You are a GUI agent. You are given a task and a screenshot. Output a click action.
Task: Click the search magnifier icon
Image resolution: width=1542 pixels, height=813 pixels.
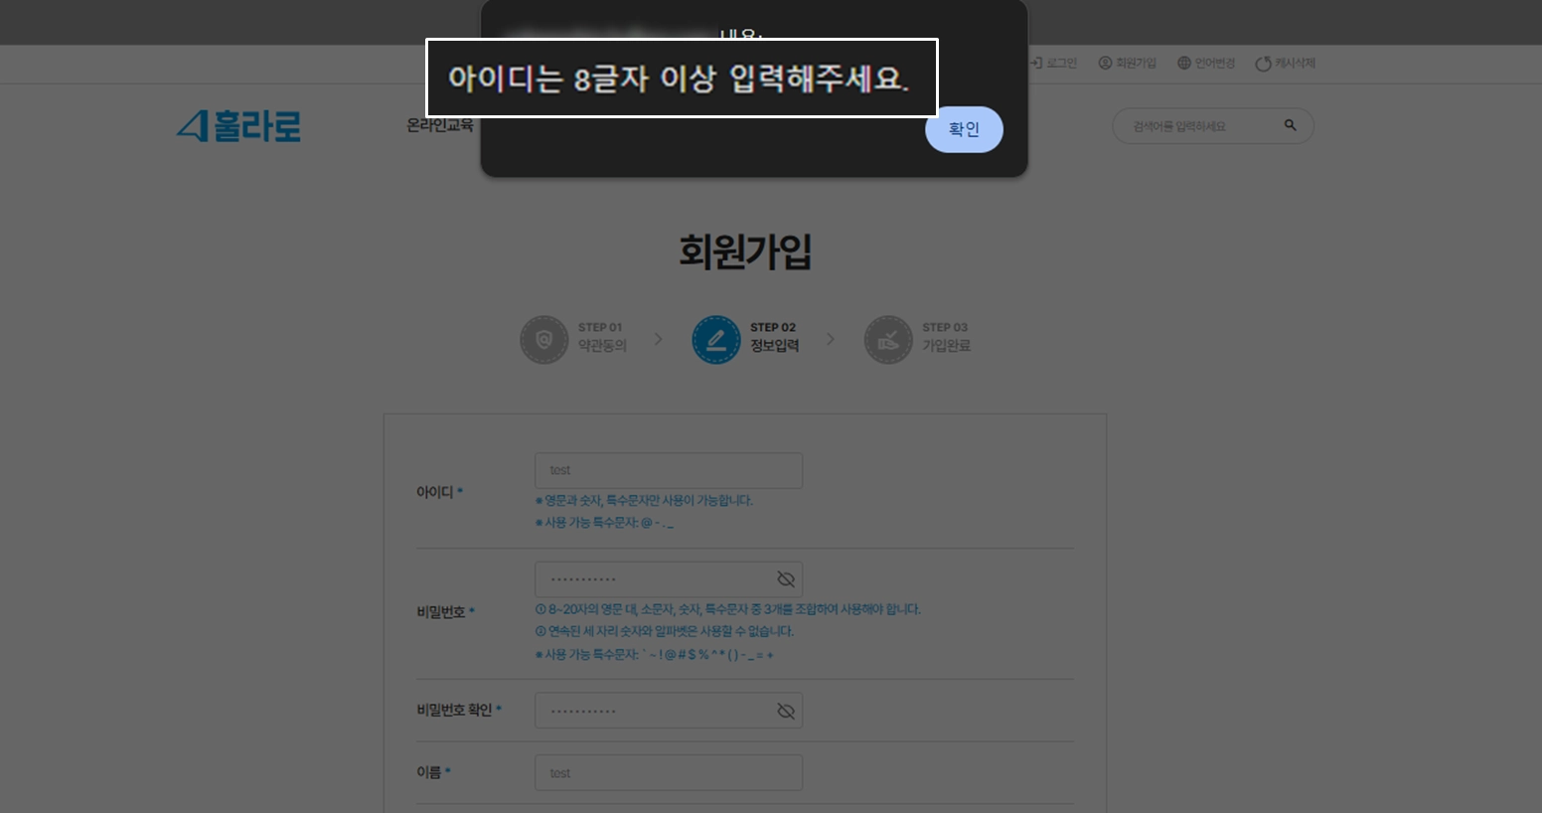[1290, 125]
